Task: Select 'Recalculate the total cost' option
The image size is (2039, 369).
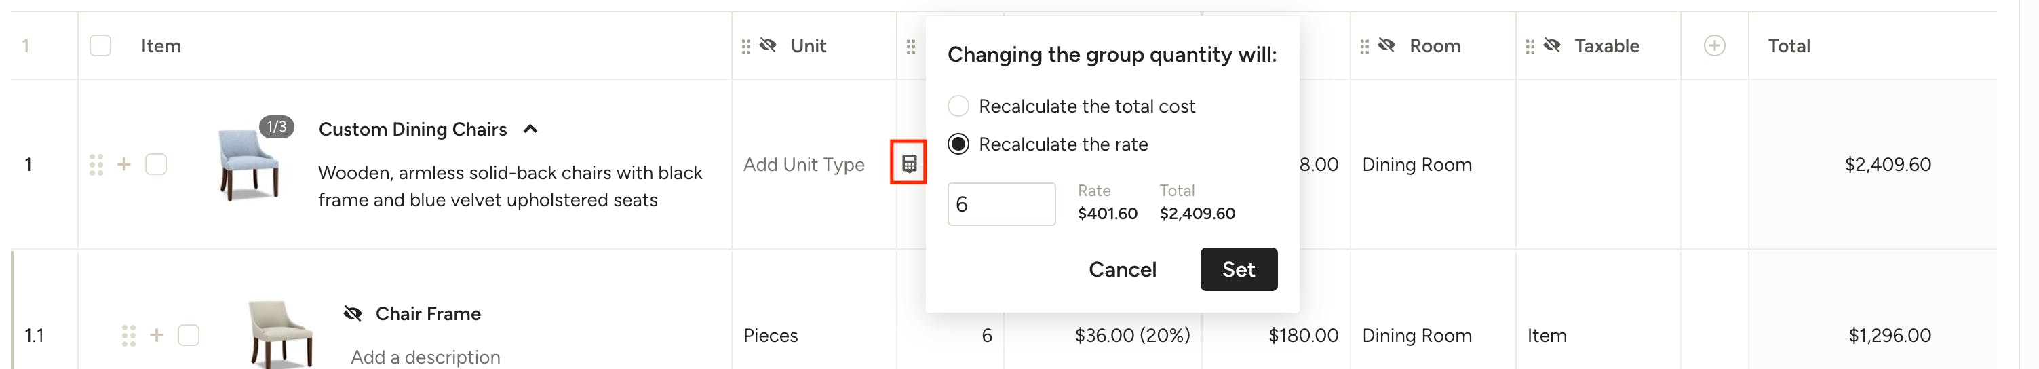Action: coord(958,106)
